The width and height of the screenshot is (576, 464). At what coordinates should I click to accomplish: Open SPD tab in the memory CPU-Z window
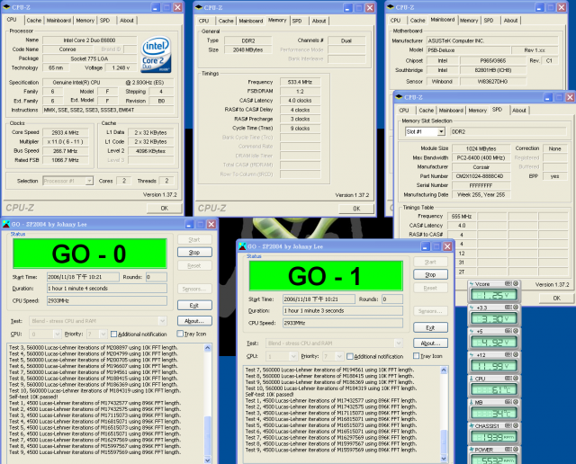click(x=297, y=21)
